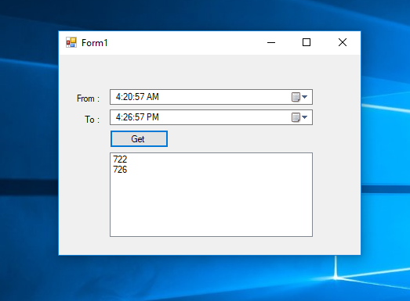
Task: Minimize the Form1 window
Action: click(x=271, y=42)
